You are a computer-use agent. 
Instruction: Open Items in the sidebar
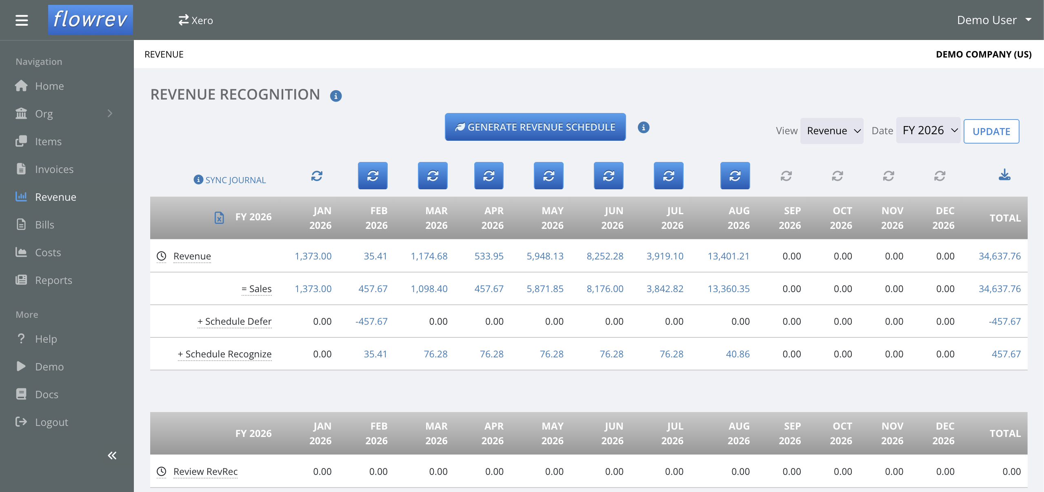pos(48,142)
